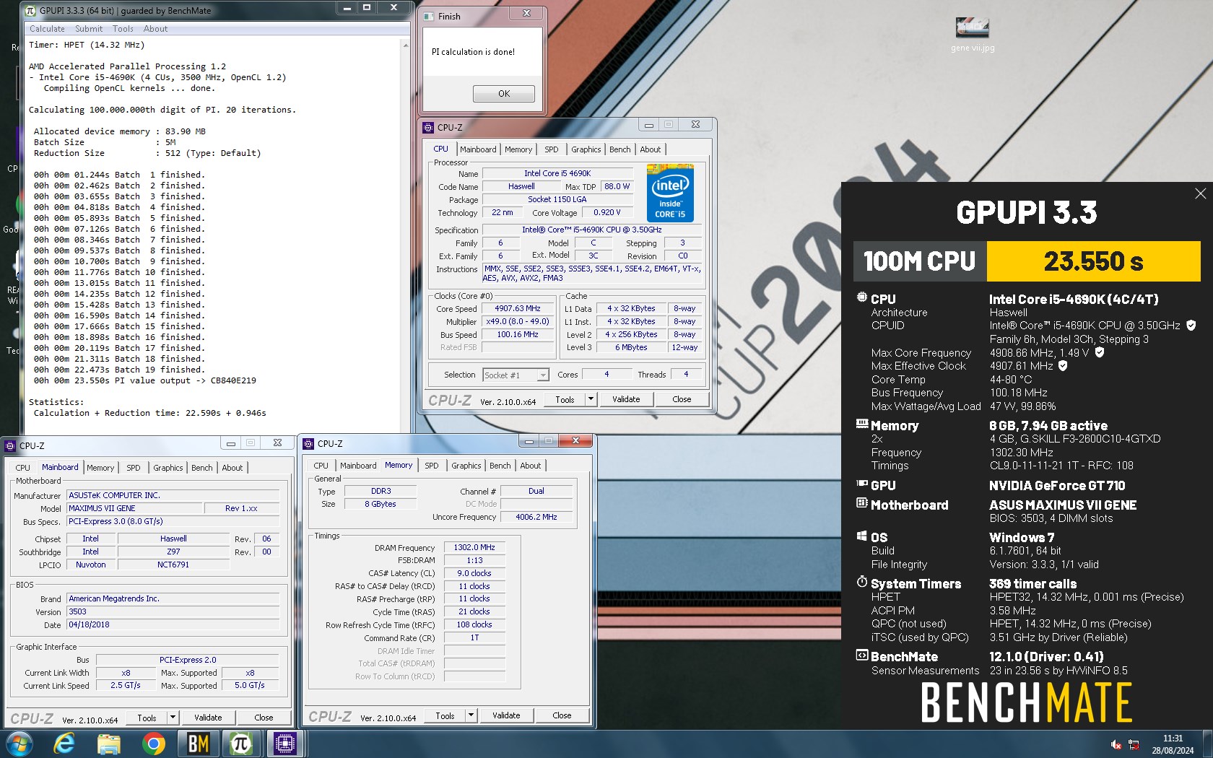Click PI value output CB840E219 line in GPUPI

145,380
